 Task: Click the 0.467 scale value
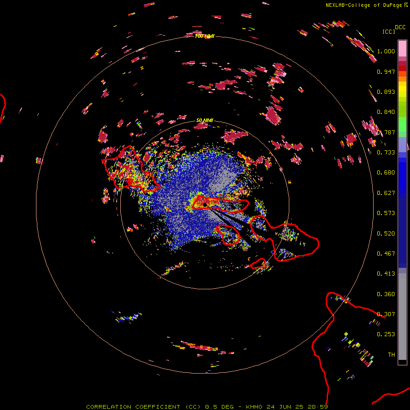386,254
